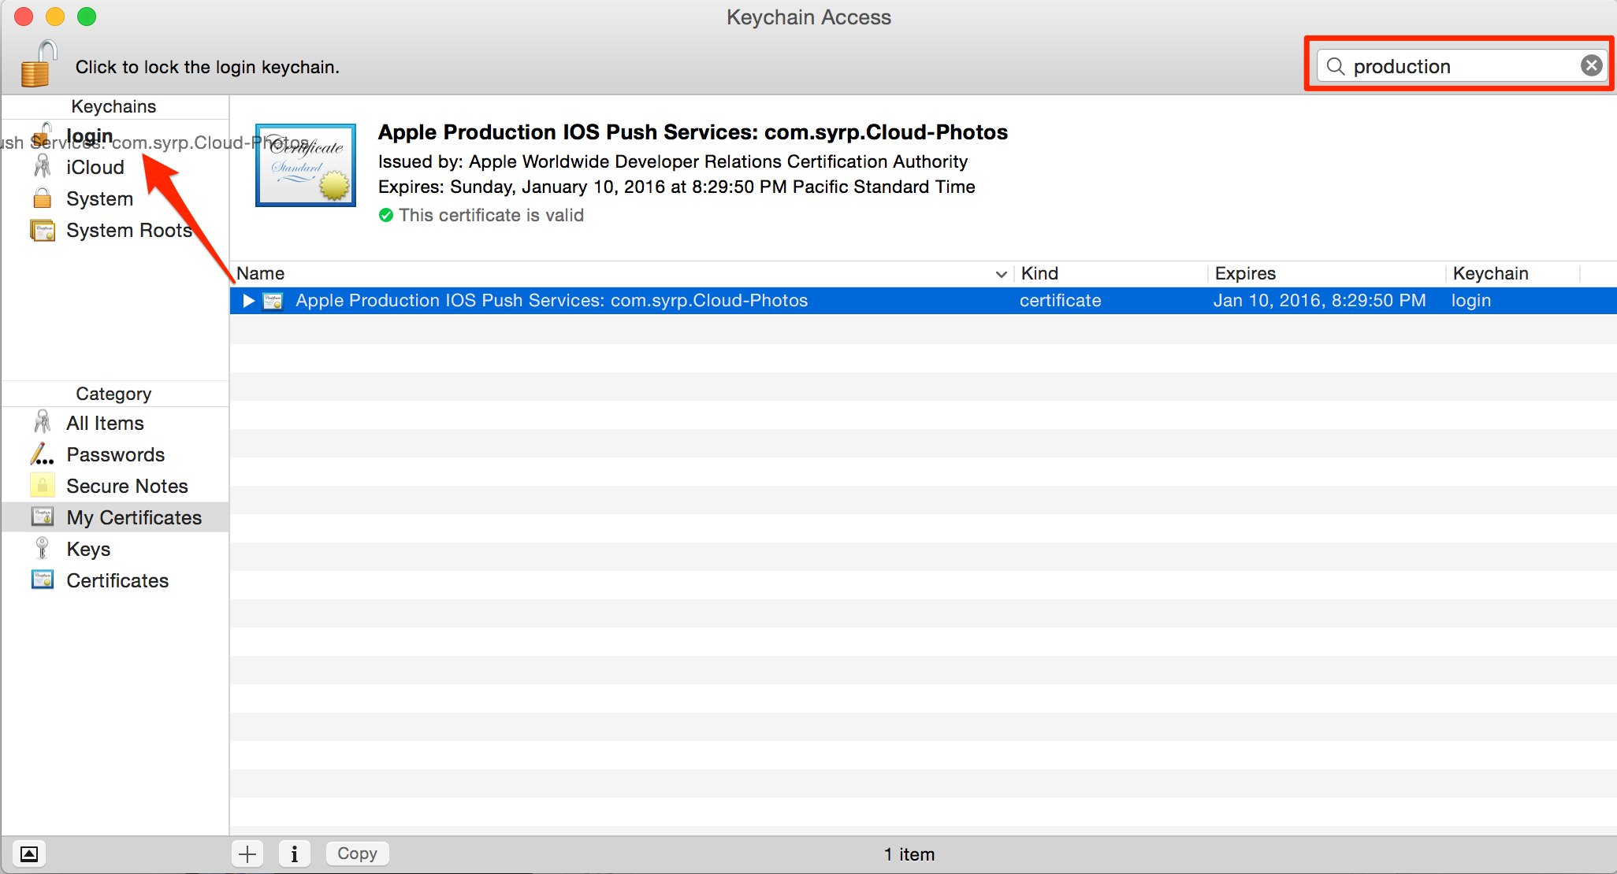Open the info button for selected item
This screenshot has width=1617, height=874.
(295, 854)
